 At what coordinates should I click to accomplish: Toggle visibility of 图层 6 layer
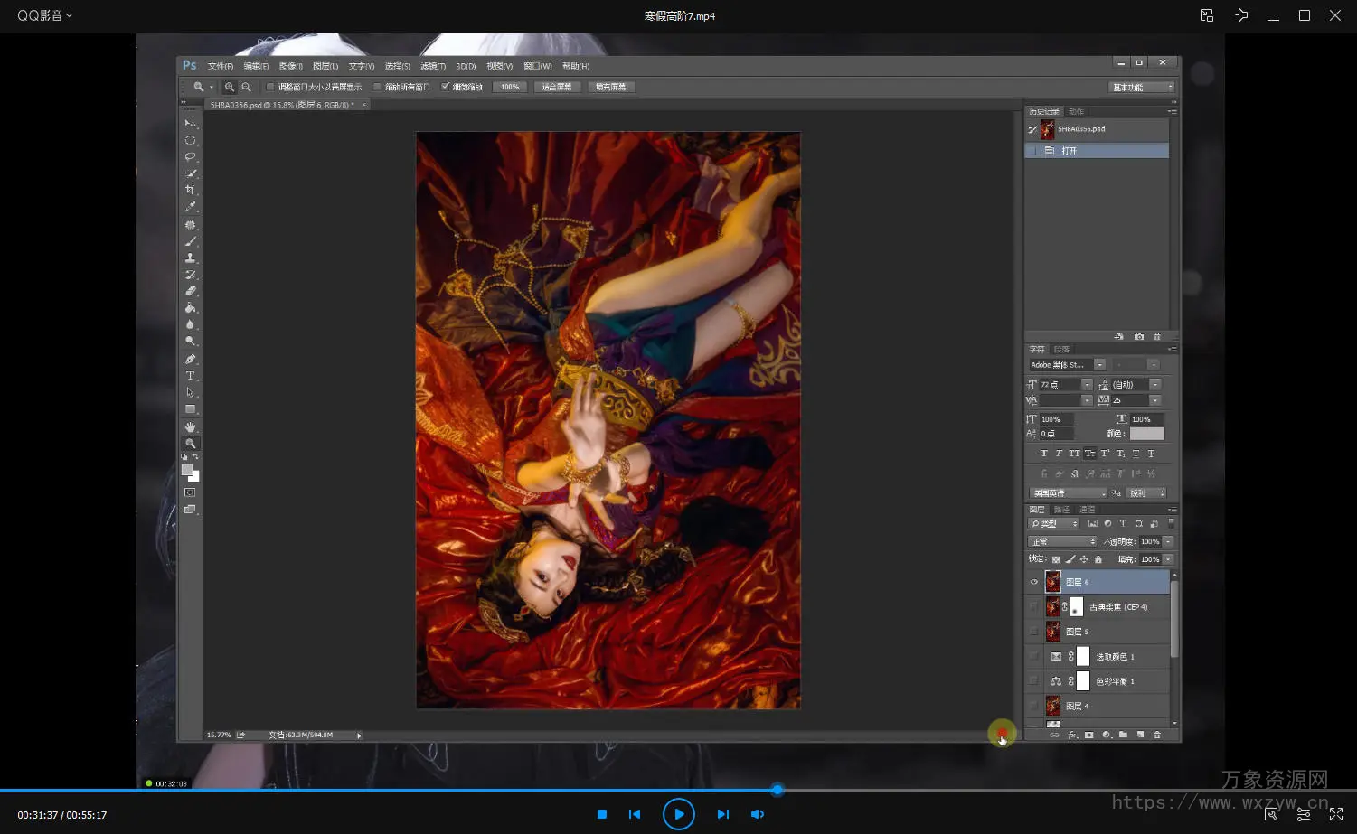pos(1033,582)
